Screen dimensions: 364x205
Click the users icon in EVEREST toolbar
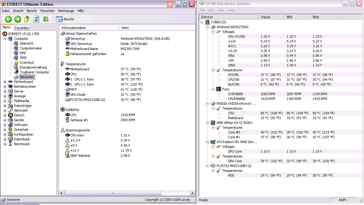(45, 19)
